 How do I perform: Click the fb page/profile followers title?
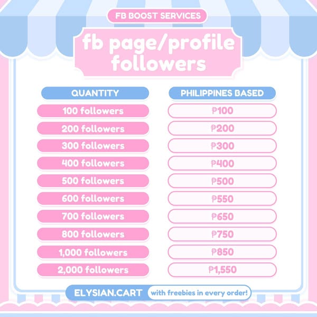[x=158, y=53]
